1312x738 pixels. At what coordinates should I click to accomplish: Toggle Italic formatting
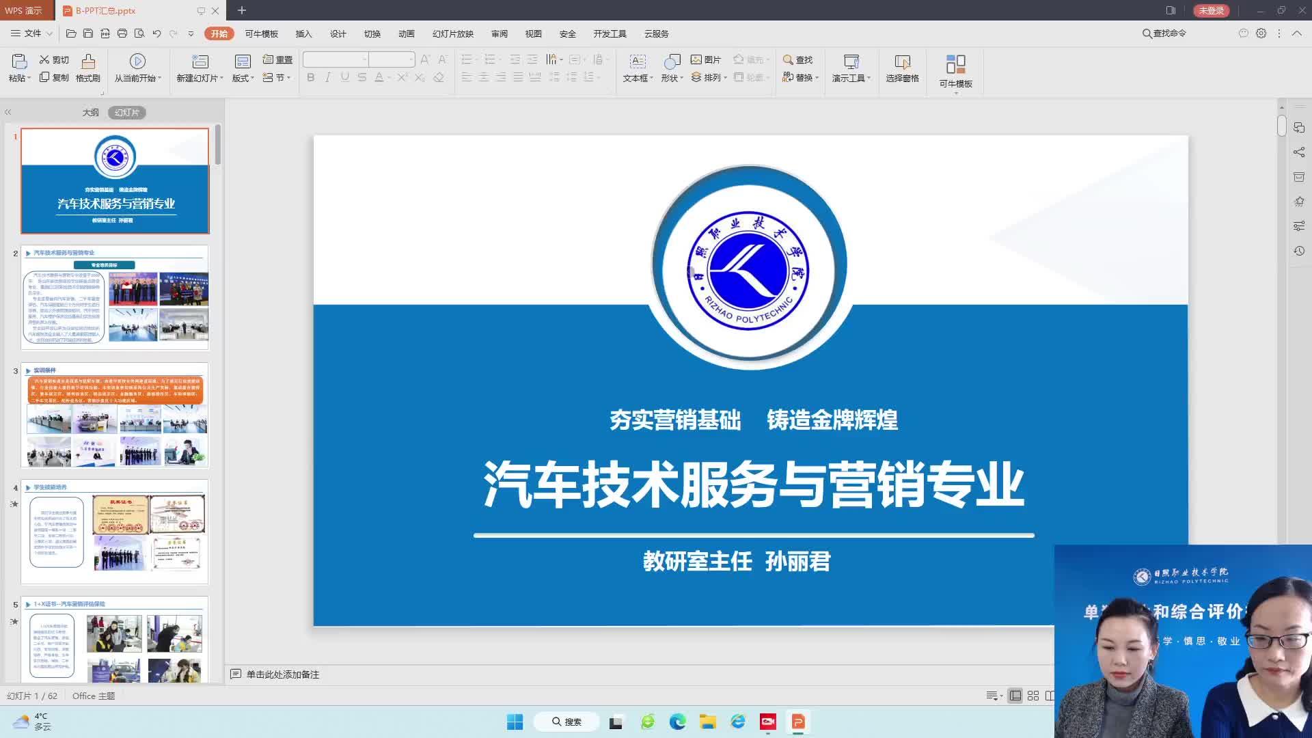pos(328,78)
